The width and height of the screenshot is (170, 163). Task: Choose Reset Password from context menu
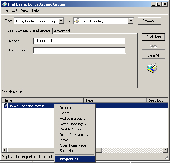tap(75, 135)
